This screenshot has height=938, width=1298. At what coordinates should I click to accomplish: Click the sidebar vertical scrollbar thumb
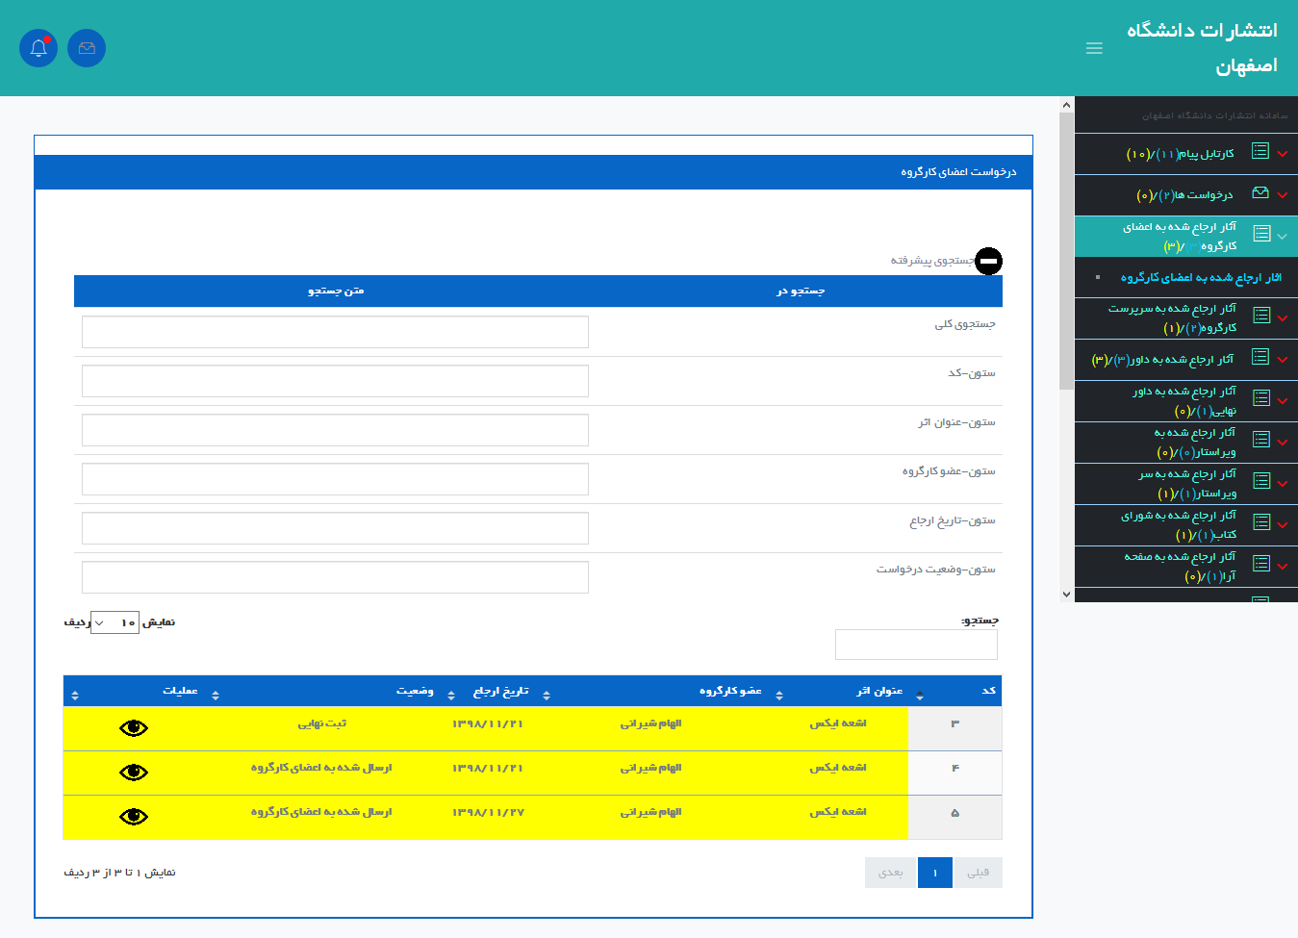coord(1066,250)
